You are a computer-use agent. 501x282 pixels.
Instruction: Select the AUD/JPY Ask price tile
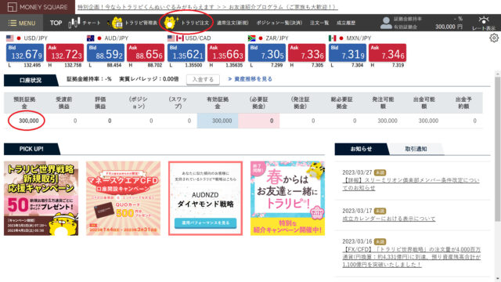[146, 52]
